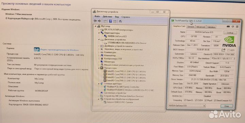The height and width of the screenshot is (123, 245).
Task: Refresh GPU-Z data with the refresh icon
Action: [233, 26]
